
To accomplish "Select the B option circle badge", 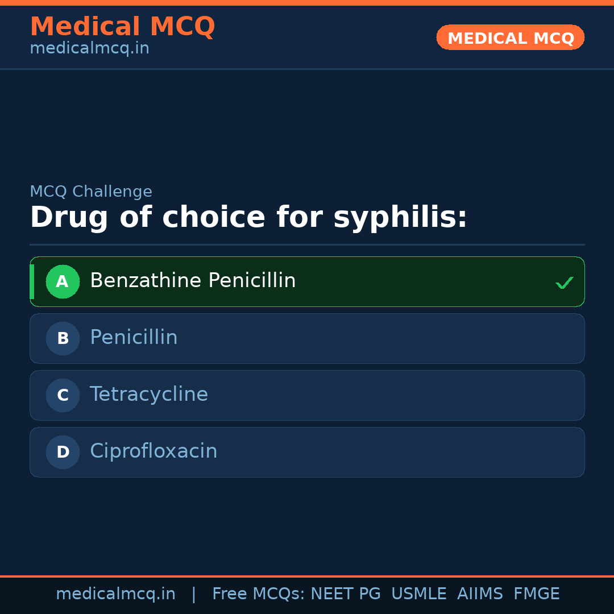I will 63,338.
